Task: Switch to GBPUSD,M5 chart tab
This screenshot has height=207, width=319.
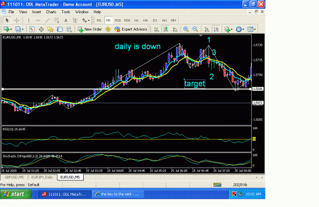Action: tap(14, 177)
